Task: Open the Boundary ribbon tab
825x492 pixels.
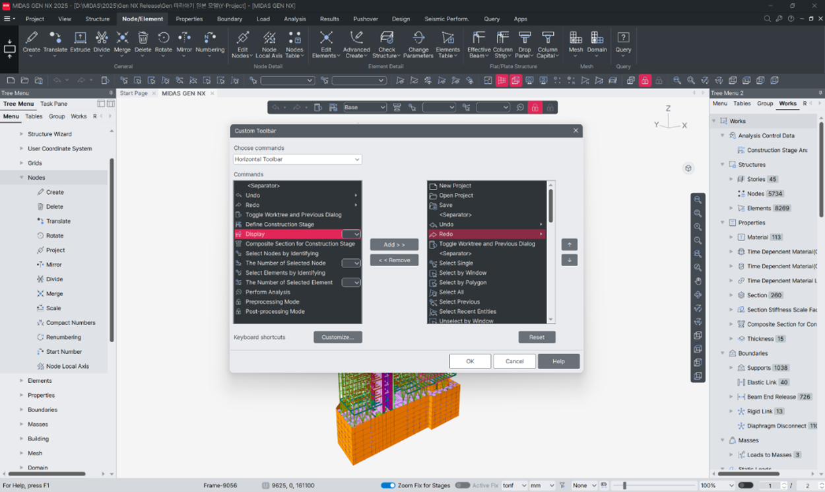Action: 230,19
